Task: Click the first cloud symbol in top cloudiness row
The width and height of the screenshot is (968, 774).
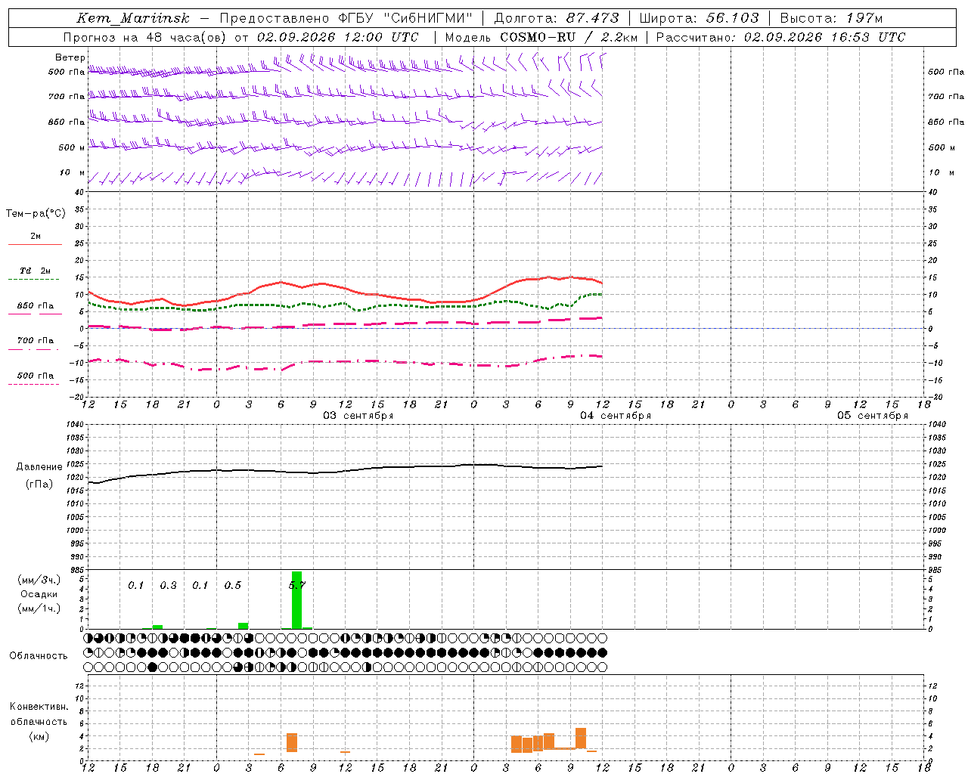Action: [x=88, y=638]
